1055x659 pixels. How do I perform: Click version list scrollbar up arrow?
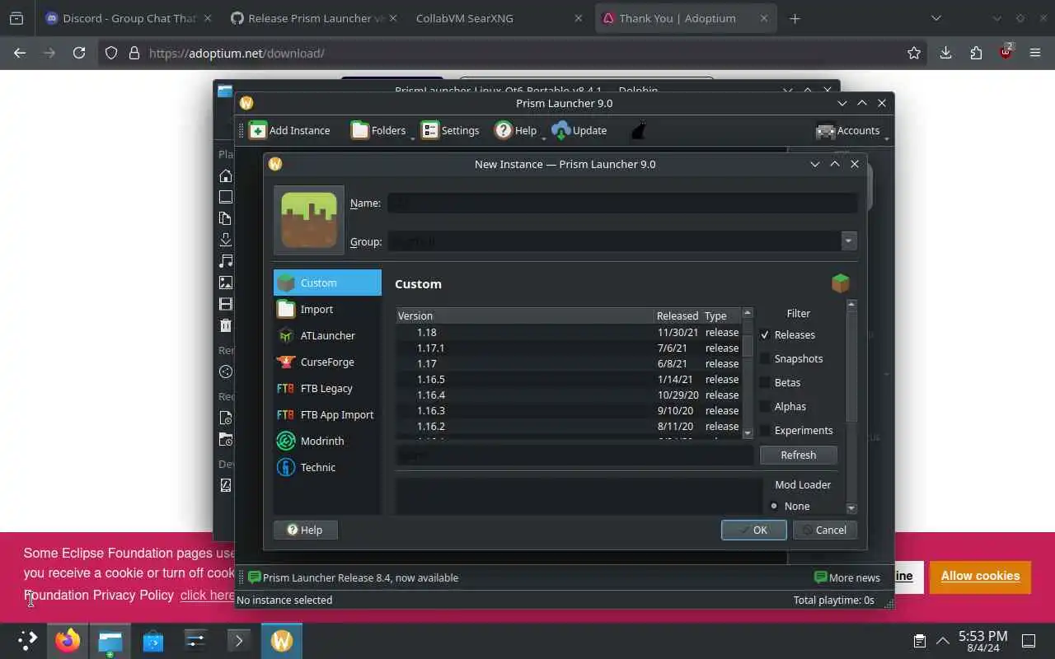[748, 313]
